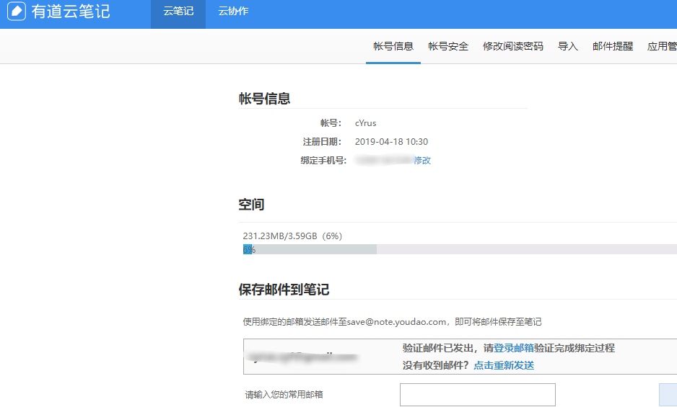Click the blurred bound email address

pos(302,357)
